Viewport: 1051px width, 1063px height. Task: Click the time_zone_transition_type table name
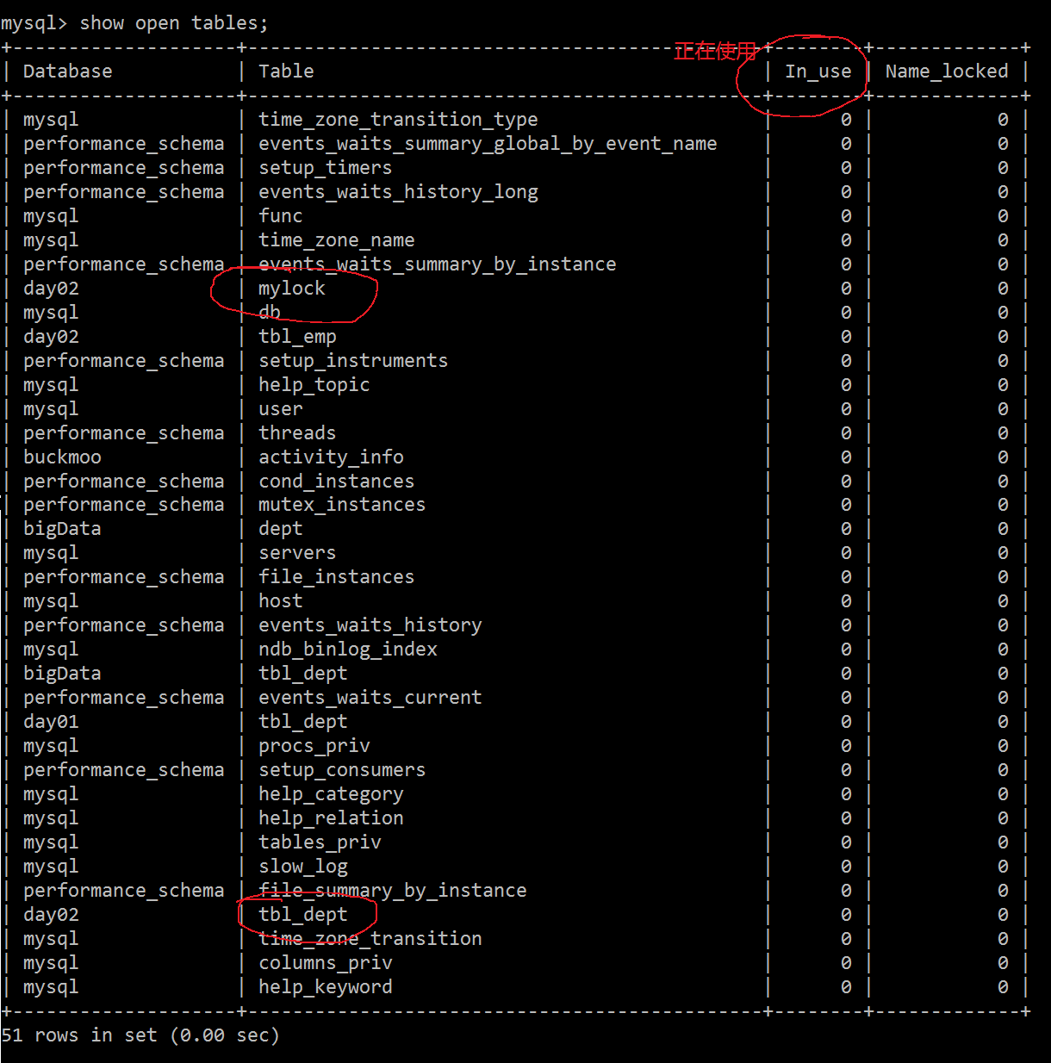pyautogui.click(x=398, y=120)
